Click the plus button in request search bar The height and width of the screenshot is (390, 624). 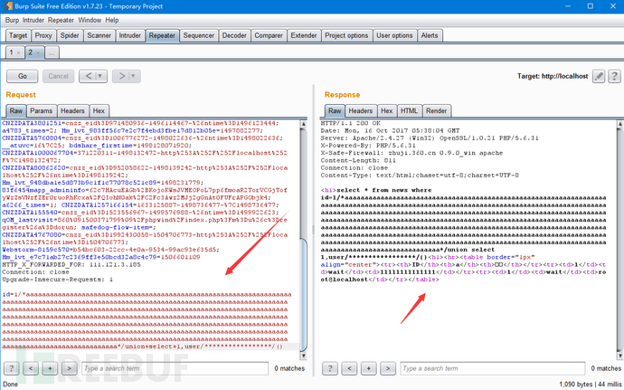[x=50, y=368]
